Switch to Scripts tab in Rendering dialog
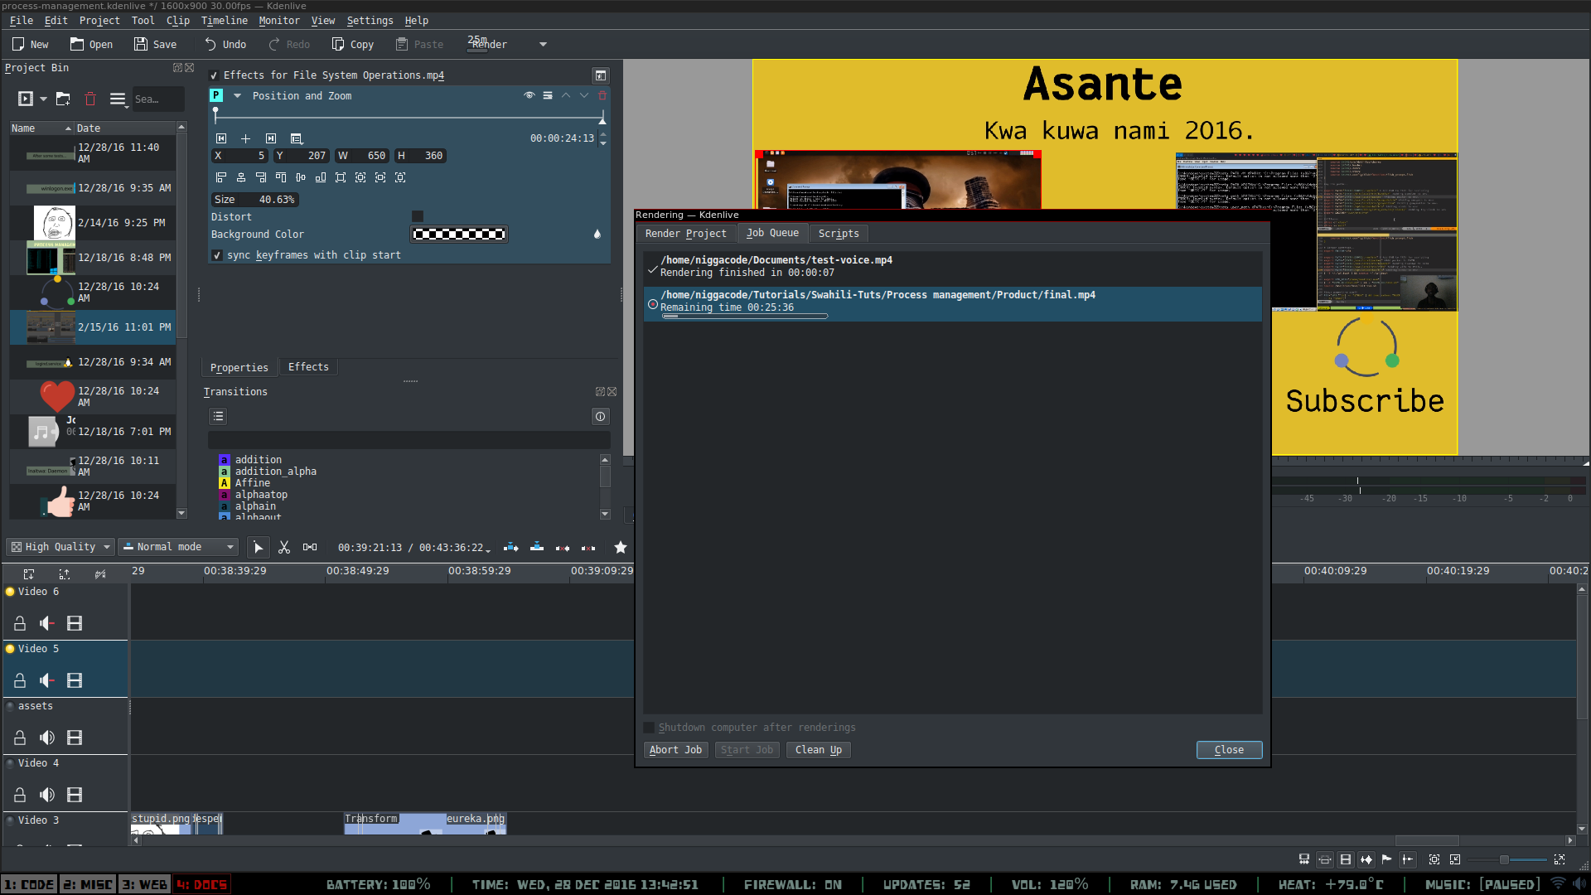 [839, 234]
